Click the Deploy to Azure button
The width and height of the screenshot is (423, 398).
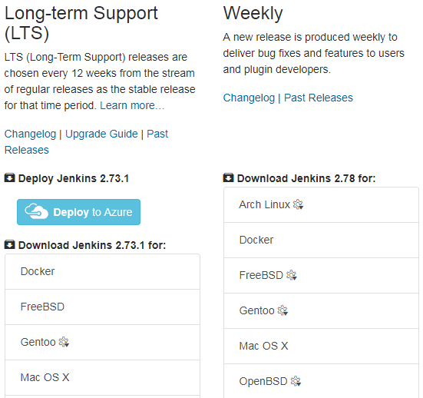tap(78, 212)
